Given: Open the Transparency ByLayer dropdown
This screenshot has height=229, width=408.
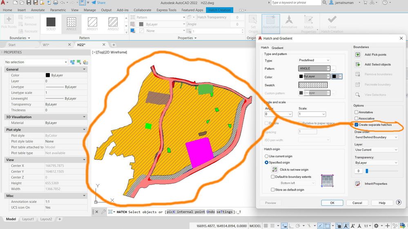Looking at the screenshot, I should tap(376, 163).
